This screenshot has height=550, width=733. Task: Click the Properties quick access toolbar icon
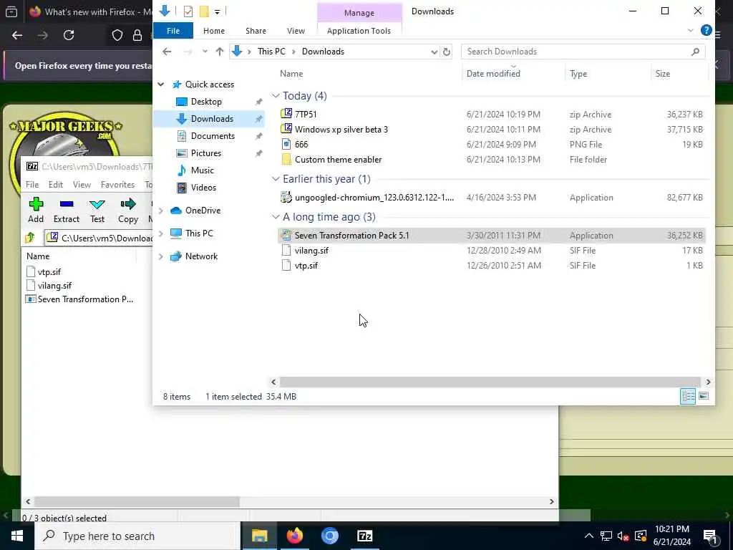188,11
